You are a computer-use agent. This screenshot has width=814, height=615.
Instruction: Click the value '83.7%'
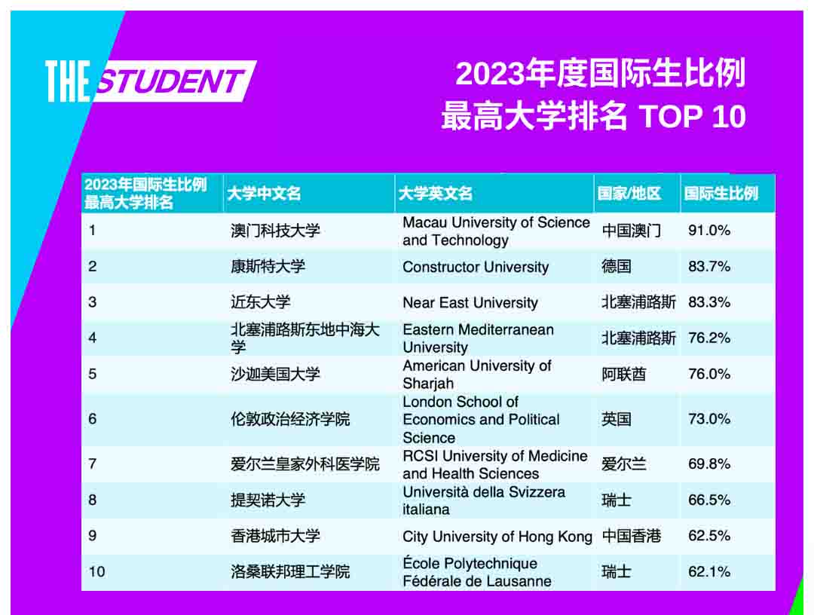pos(709,267)
